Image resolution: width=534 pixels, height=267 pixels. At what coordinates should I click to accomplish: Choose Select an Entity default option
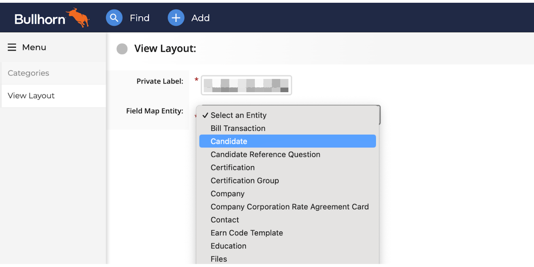point(238,115)
